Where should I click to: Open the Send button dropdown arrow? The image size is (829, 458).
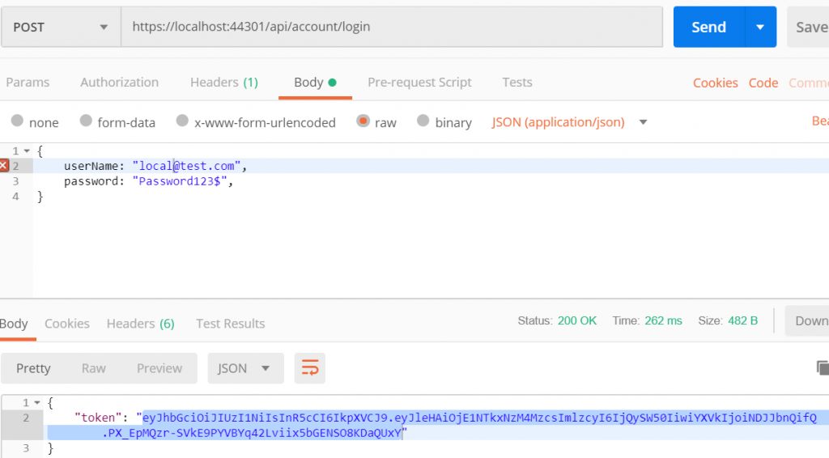pos(759,27)
